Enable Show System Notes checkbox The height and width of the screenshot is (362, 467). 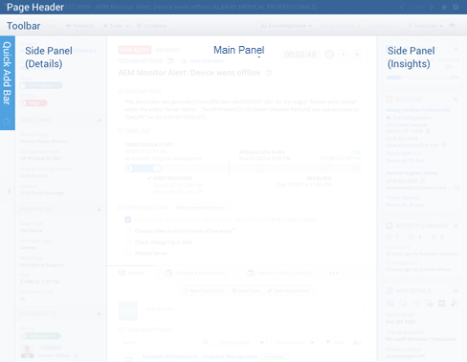point(121,329)
